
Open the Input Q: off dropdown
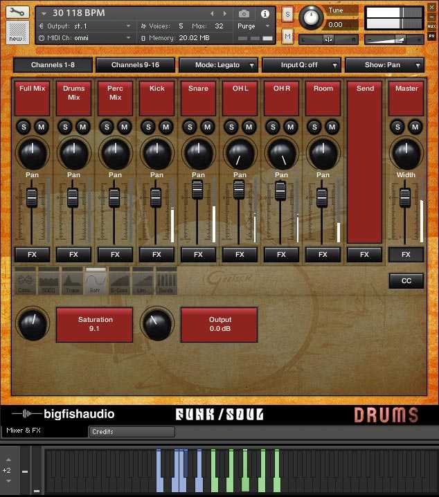301,65
